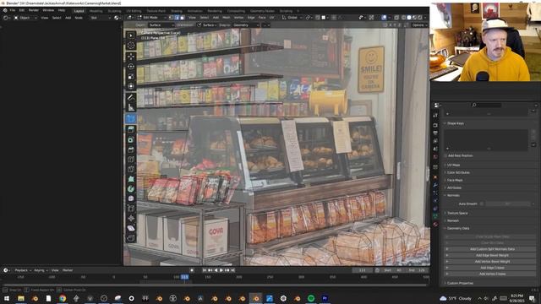Viewport: 541px width, 304px height.
Task: Select the Edge Slide tool
Action: pyautogui.click(x=131, y=209)
